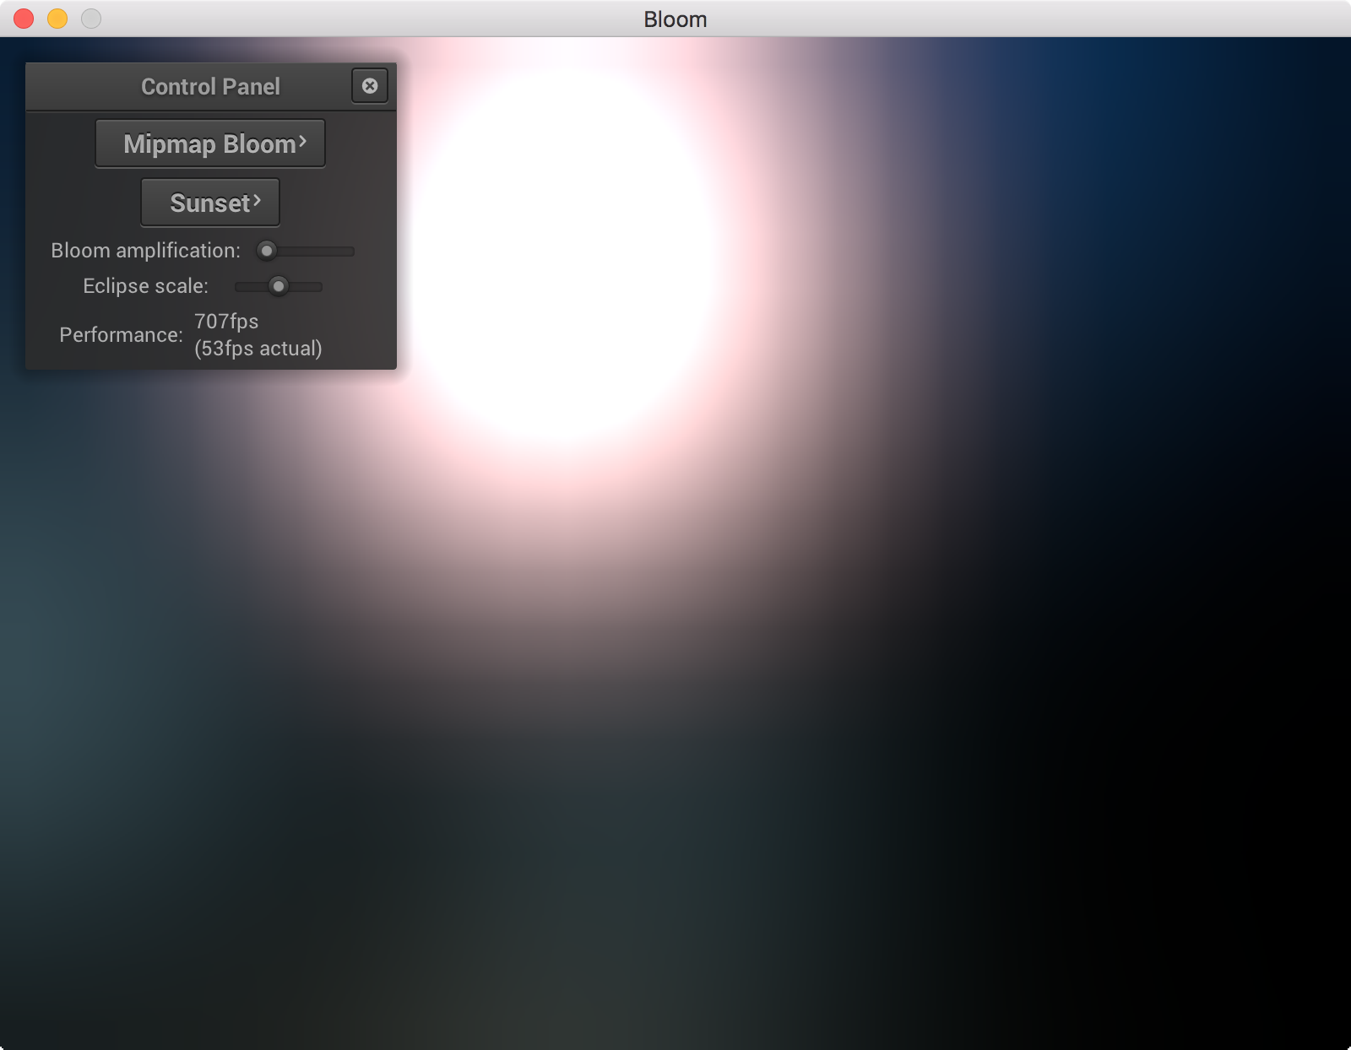Open the Sunset scene dropdown

tap(209, 203)
